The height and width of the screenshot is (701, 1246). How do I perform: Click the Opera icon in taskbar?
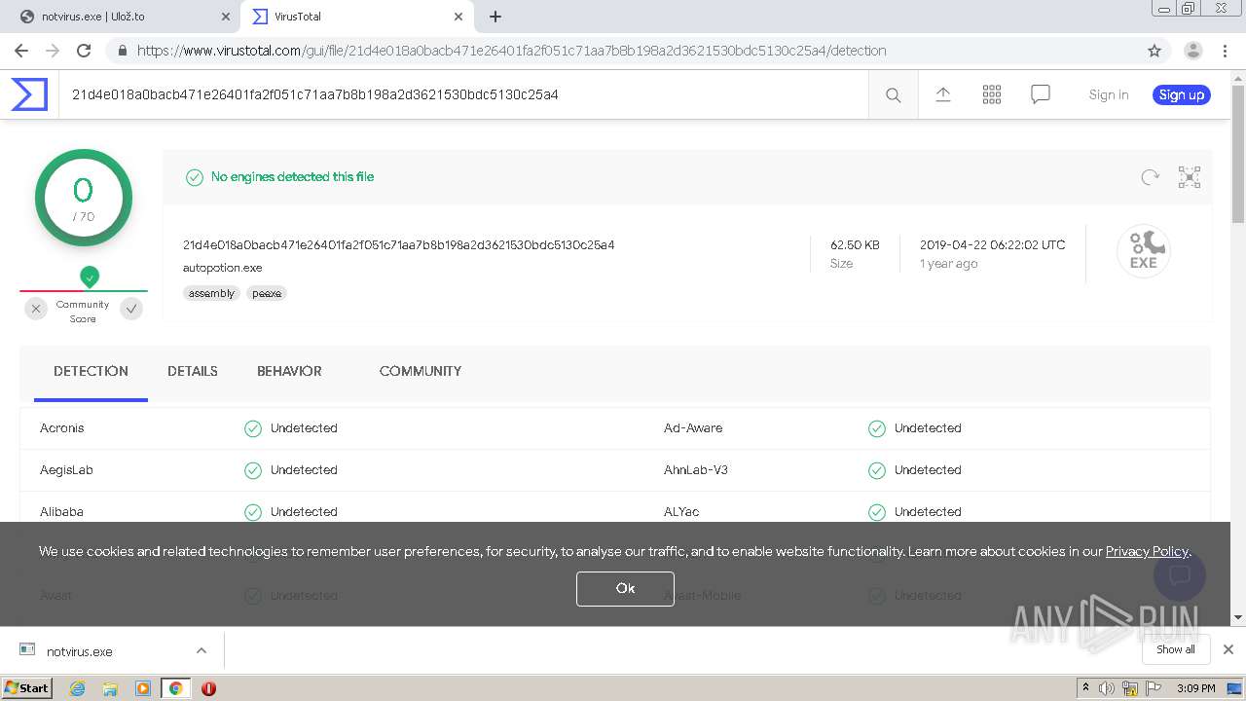(x=208, y=688)
